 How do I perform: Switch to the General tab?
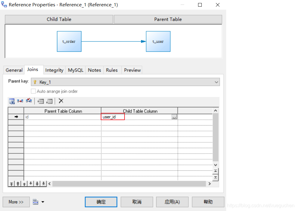point(14,70)
